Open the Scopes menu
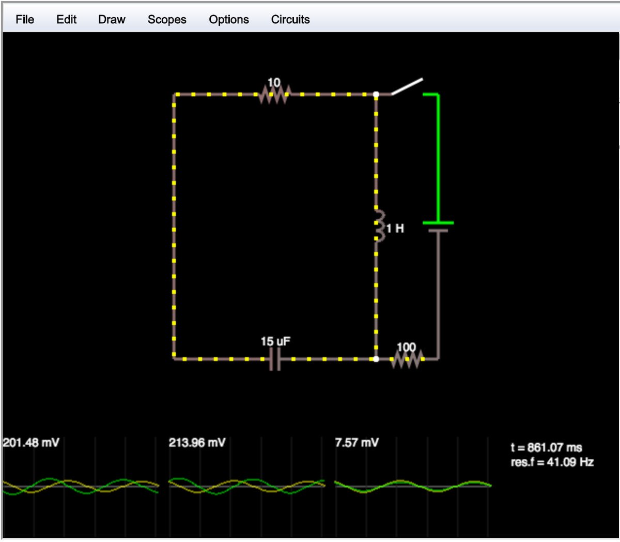620x542 pixels. pyautogui.click(x=167, y=20)
